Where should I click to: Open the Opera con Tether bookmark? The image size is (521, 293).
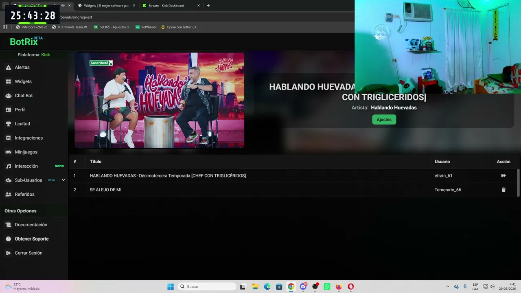[180, 27]
